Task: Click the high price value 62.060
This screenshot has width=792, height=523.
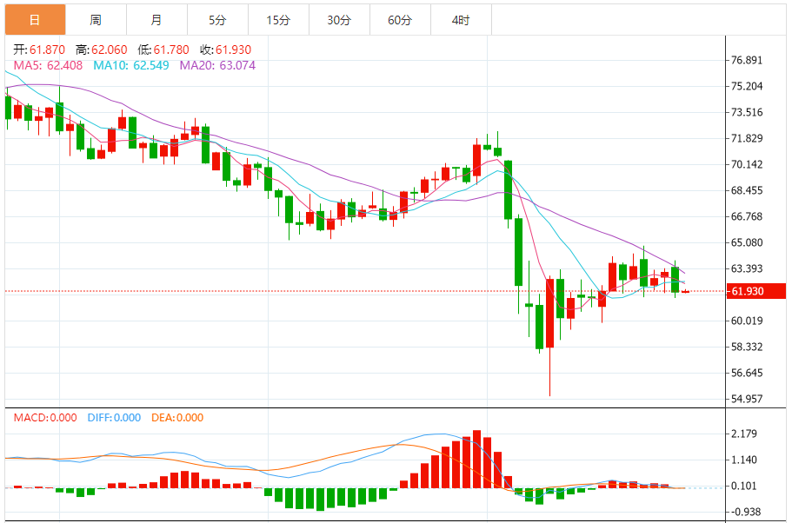Action: [x=109, y=50]
